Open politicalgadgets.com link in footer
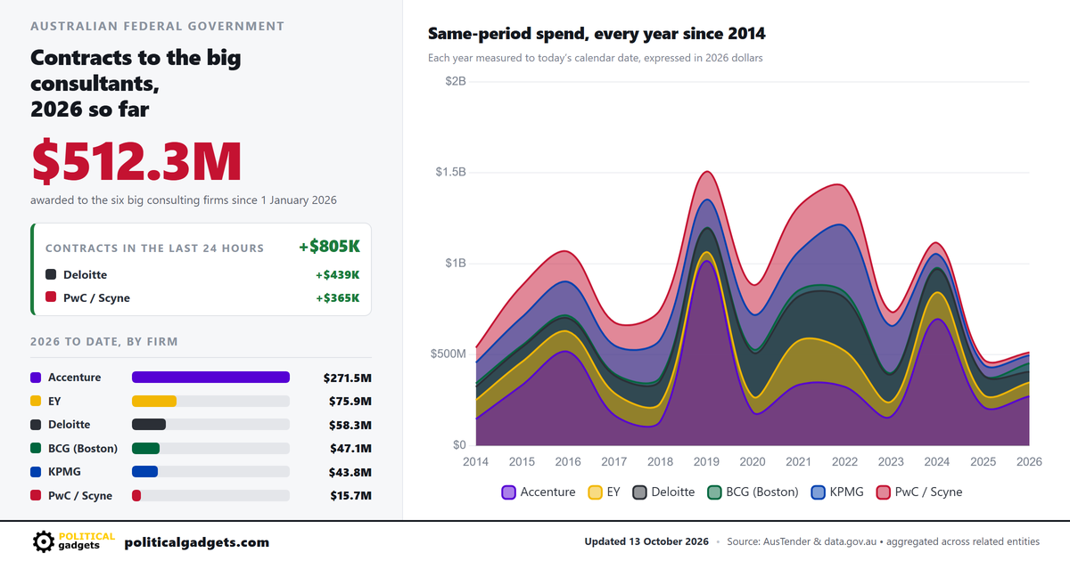Viewport: 1070px width, 561px height. (196, 542)
